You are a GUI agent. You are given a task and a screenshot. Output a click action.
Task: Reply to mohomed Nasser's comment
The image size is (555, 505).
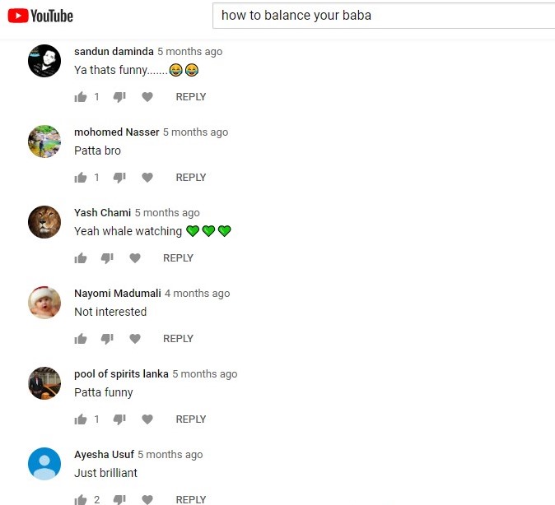[x=191, y=178]
